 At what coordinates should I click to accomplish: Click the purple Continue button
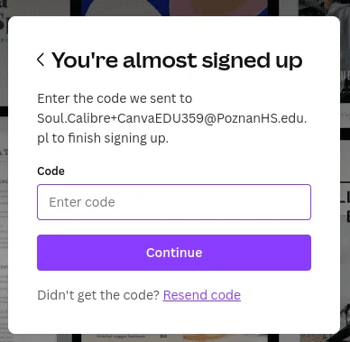(x=174, y=253)
